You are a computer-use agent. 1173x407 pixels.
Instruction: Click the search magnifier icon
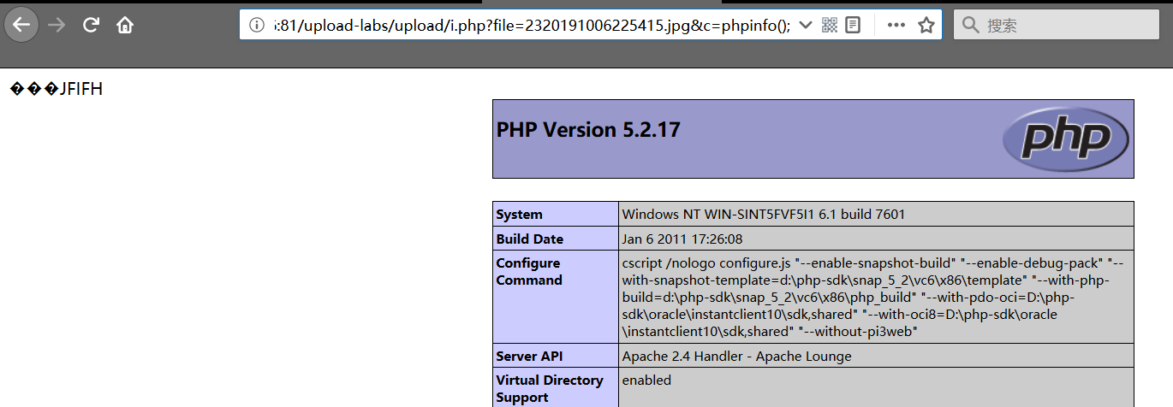pyautogui.click(x=970, y=25)
